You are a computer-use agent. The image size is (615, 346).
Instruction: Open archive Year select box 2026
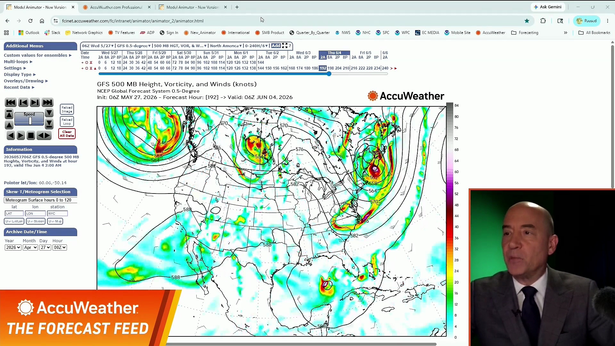pyautogui.click(x=13, y=247)
